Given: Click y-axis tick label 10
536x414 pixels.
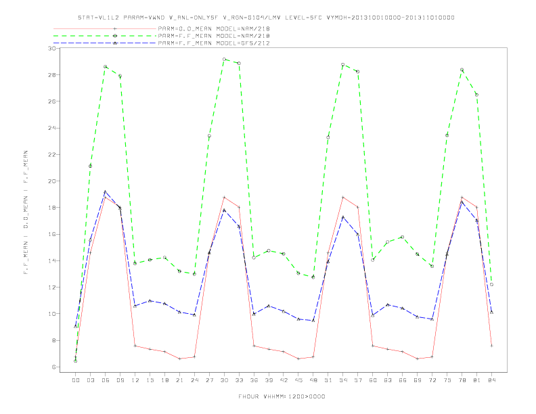Looking at the screenshot, I should coord(52,314).
